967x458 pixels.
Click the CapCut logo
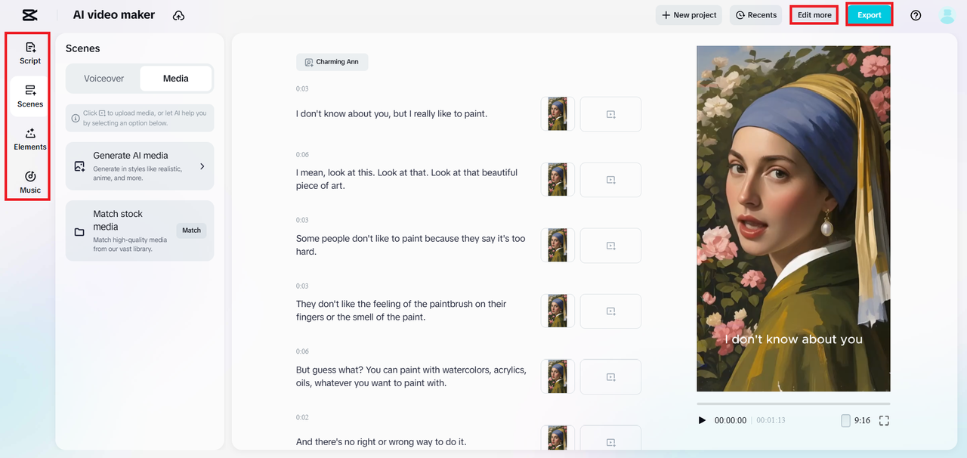tap(29, 14)
